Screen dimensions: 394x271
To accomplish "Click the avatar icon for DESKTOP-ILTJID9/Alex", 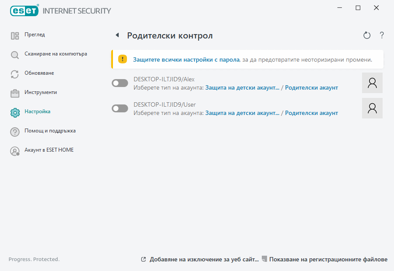I will point(372,83).
